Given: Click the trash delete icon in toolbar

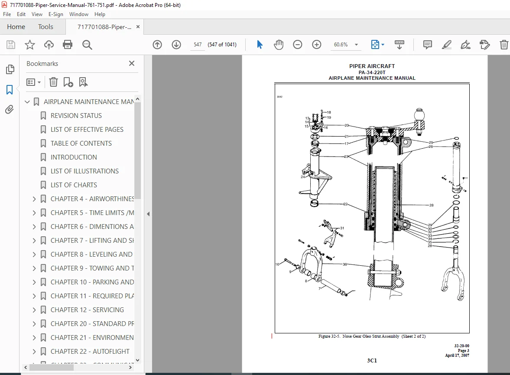Looking at the screenshot, I should pyautogui.click(x=504, y=45).
